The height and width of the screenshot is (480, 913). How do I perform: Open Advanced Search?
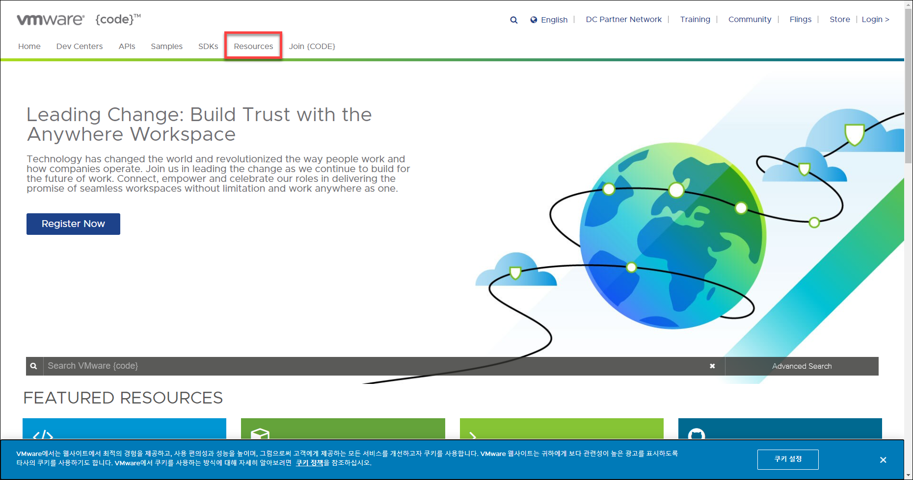802,366
